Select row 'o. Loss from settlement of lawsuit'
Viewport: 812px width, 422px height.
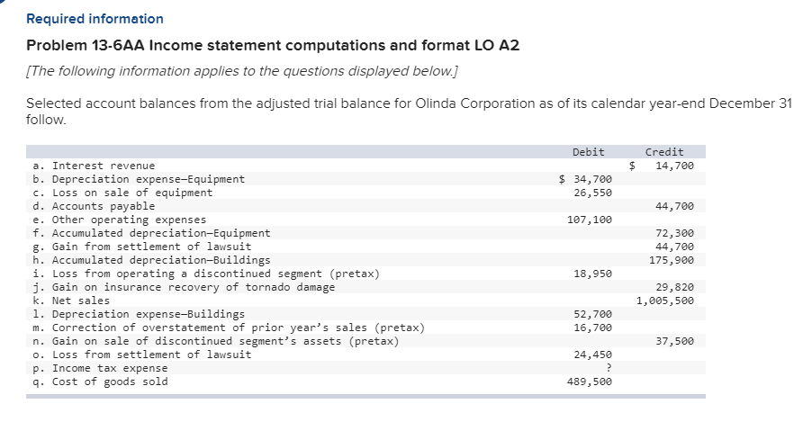365,355
